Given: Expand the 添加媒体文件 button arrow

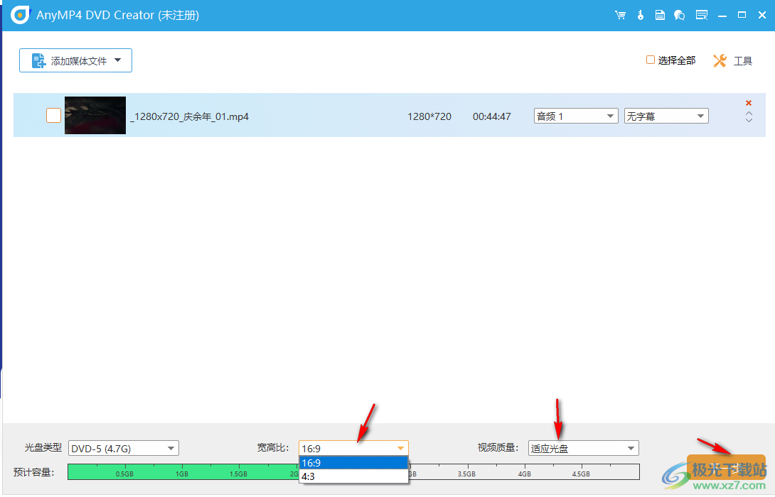Looking at the screenshot, I should coord(117,60).
